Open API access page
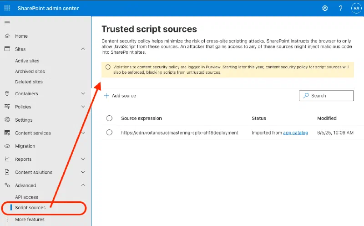 pos(26,197)
